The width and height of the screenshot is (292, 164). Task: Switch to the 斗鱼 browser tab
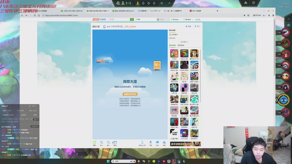173,11
